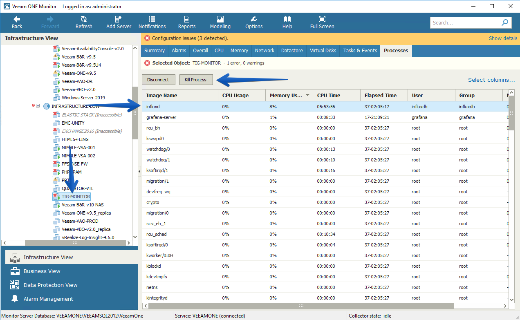Switch to Full Screen mode
The height and width of the screenshot is (320, 520).
(x=322, y=22)
